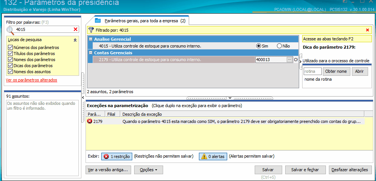This screenshot has width=376, height=181.
Task: Toggle Títulos dos parâmetros checkbox
Action: pos(10,54)
